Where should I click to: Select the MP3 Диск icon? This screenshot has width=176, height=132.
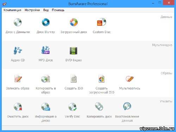click(x=46, y=50)
